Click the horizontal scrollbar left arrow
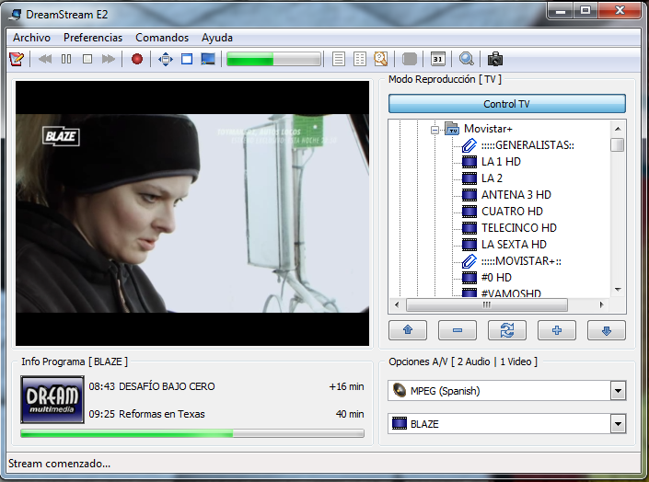The width and height of the screenshot is (649, 482). [397, 304]
